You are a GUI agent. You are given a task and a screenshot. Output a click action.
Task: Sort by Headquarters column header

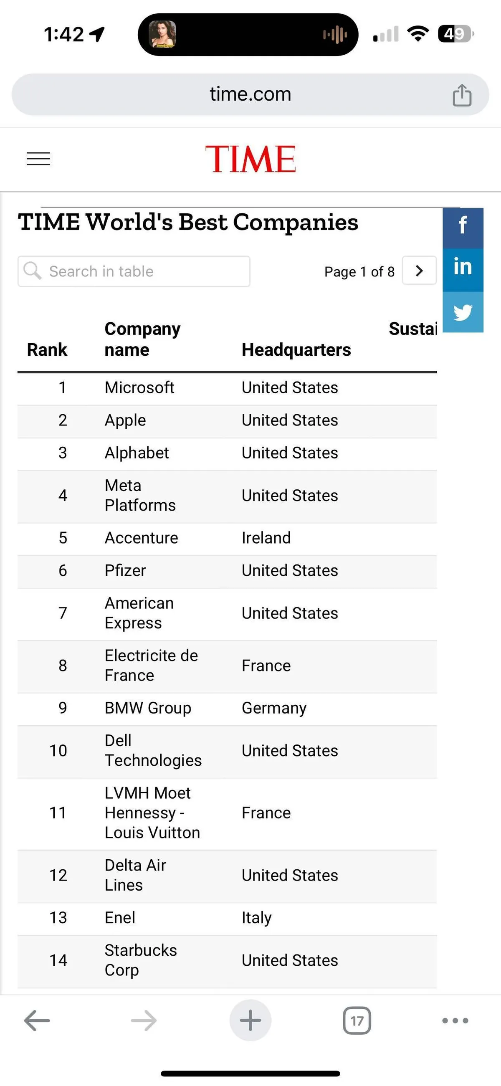point(296,349)
